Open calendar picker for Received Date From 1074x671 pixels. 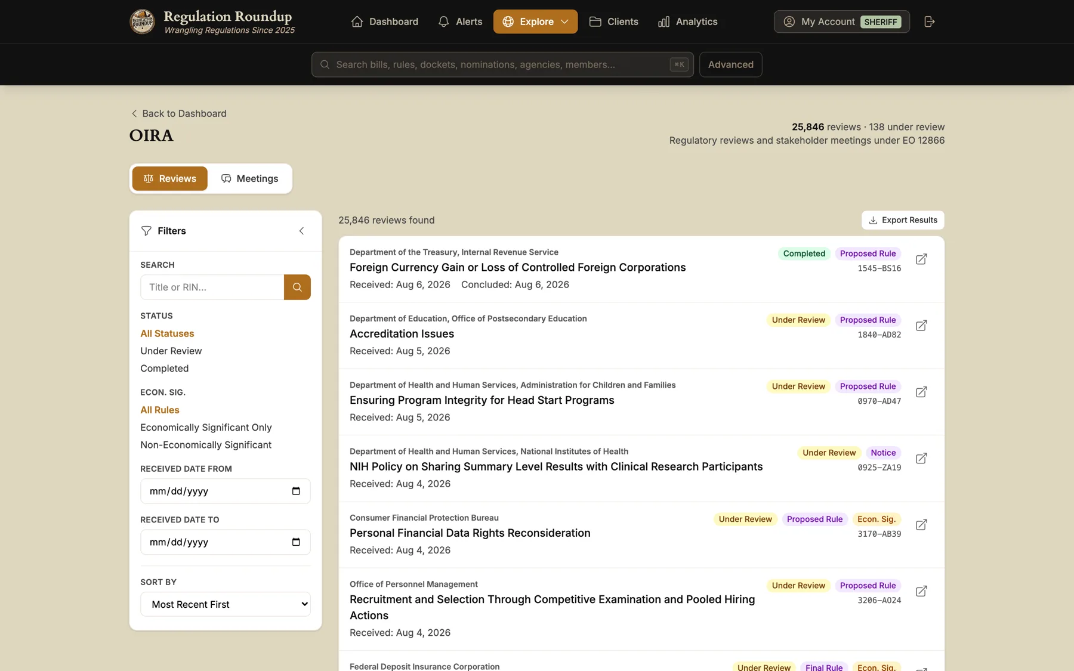pyautogui.click(x=296, y=491)
